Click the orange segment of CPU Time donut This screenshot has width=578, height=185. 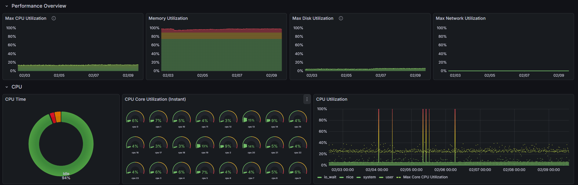tap(58, 117)
